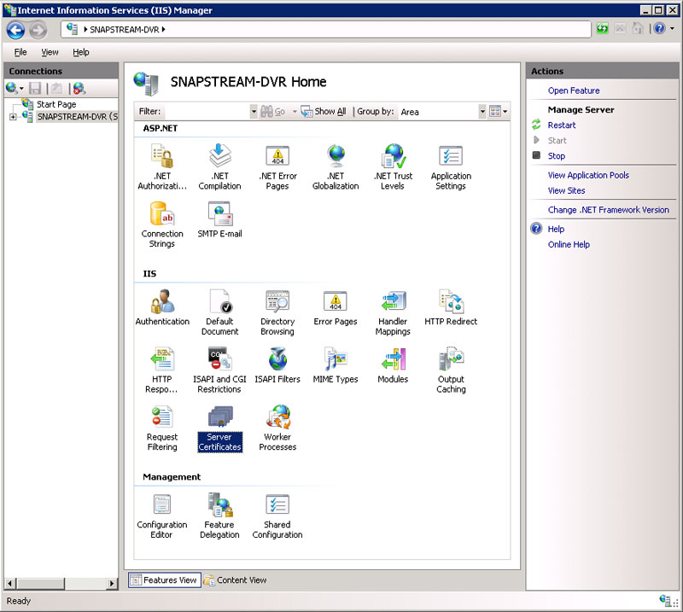Click Connections horizontal scrollbar right arrow
This screenshot has height=612, width=683.
point(112,583)
